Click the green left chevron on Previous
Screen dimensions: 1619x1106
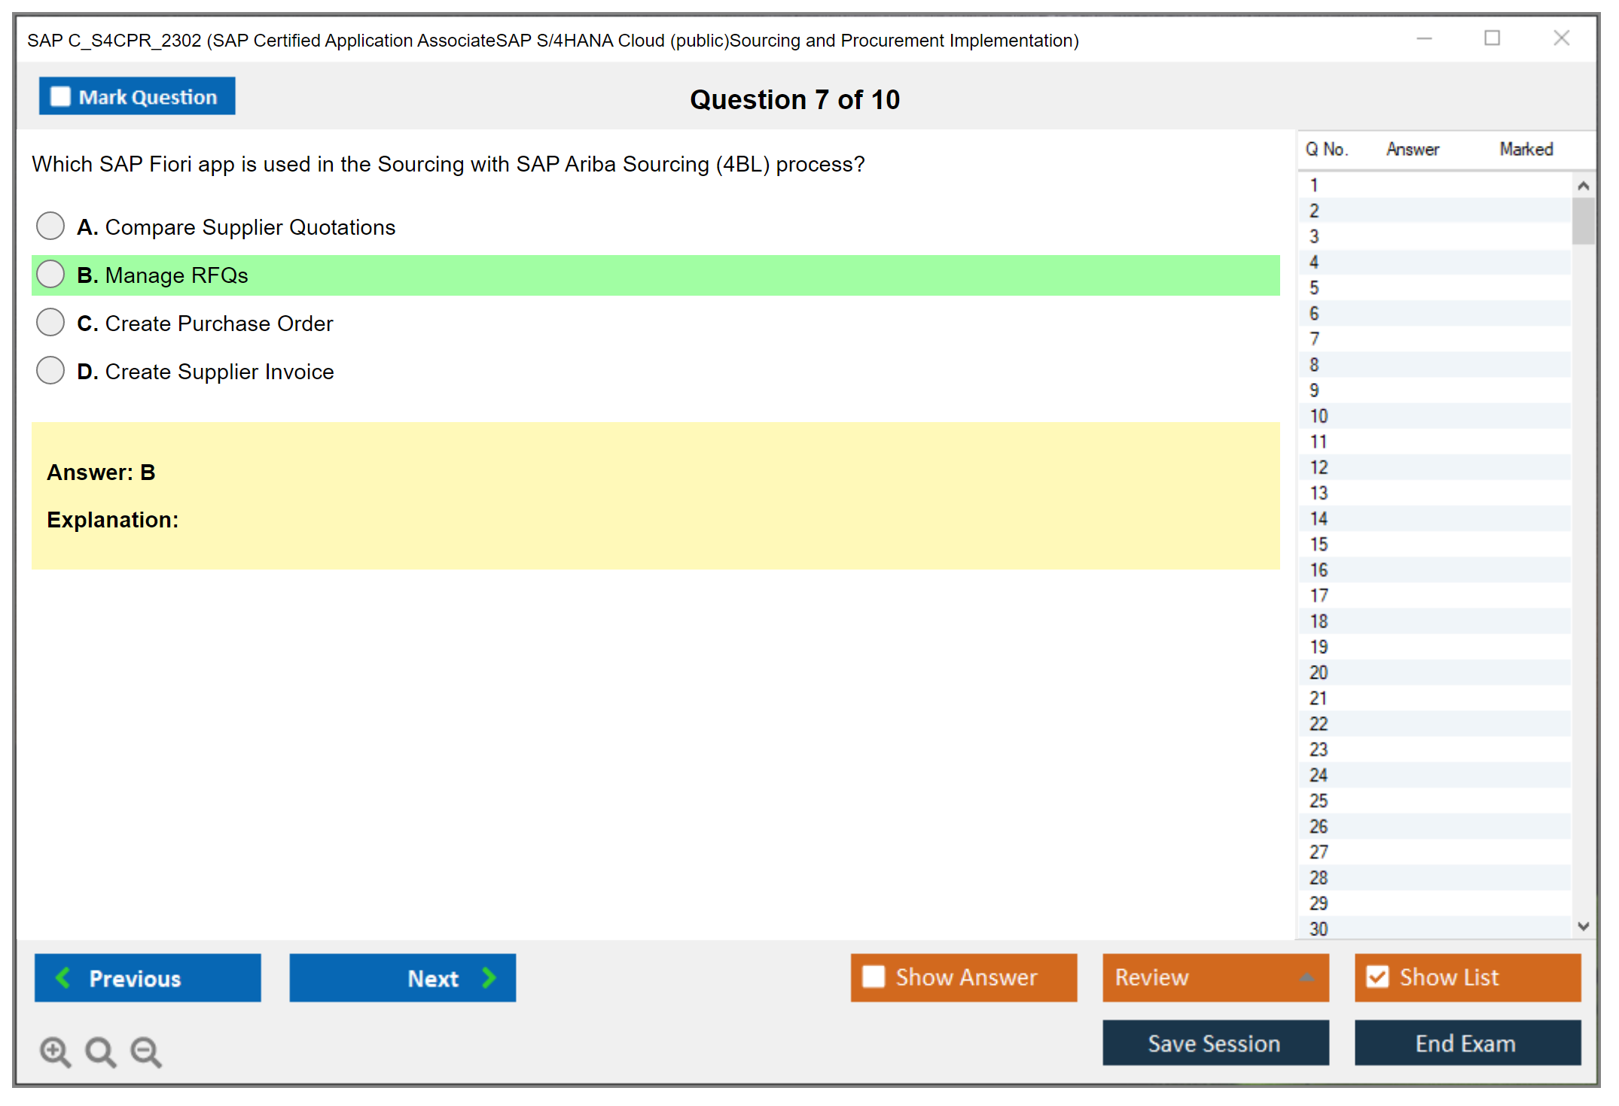tap(63, 977)
